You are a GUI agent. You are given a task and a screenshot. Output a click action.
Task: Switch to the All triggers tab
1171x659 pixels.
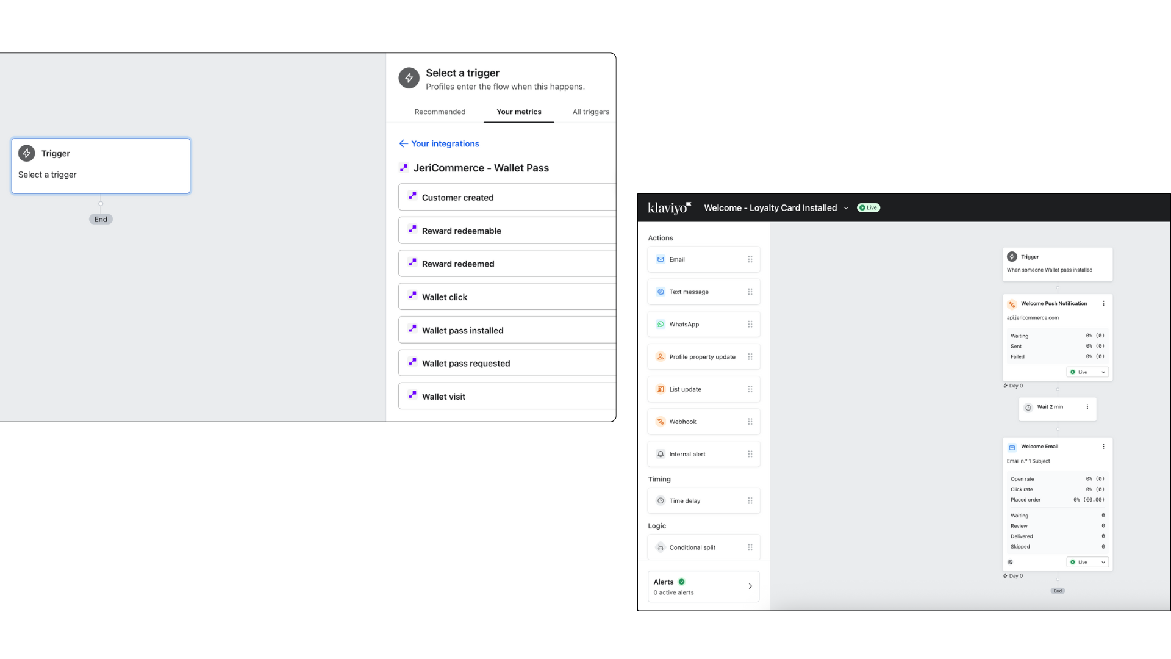coord(590,112)
